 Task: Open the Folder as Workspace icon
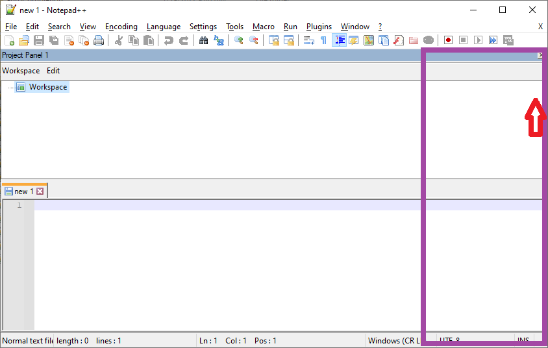[x=414, y=40]
